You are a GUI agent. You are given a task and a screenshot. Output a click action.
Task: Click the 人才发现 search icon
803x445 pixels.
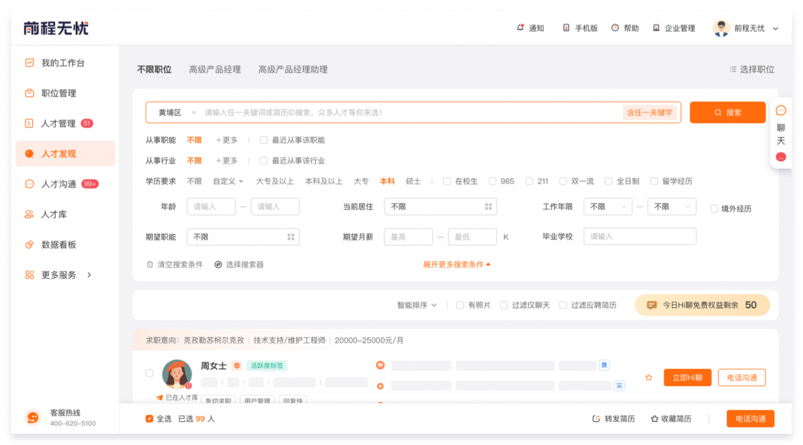point(29,154)
